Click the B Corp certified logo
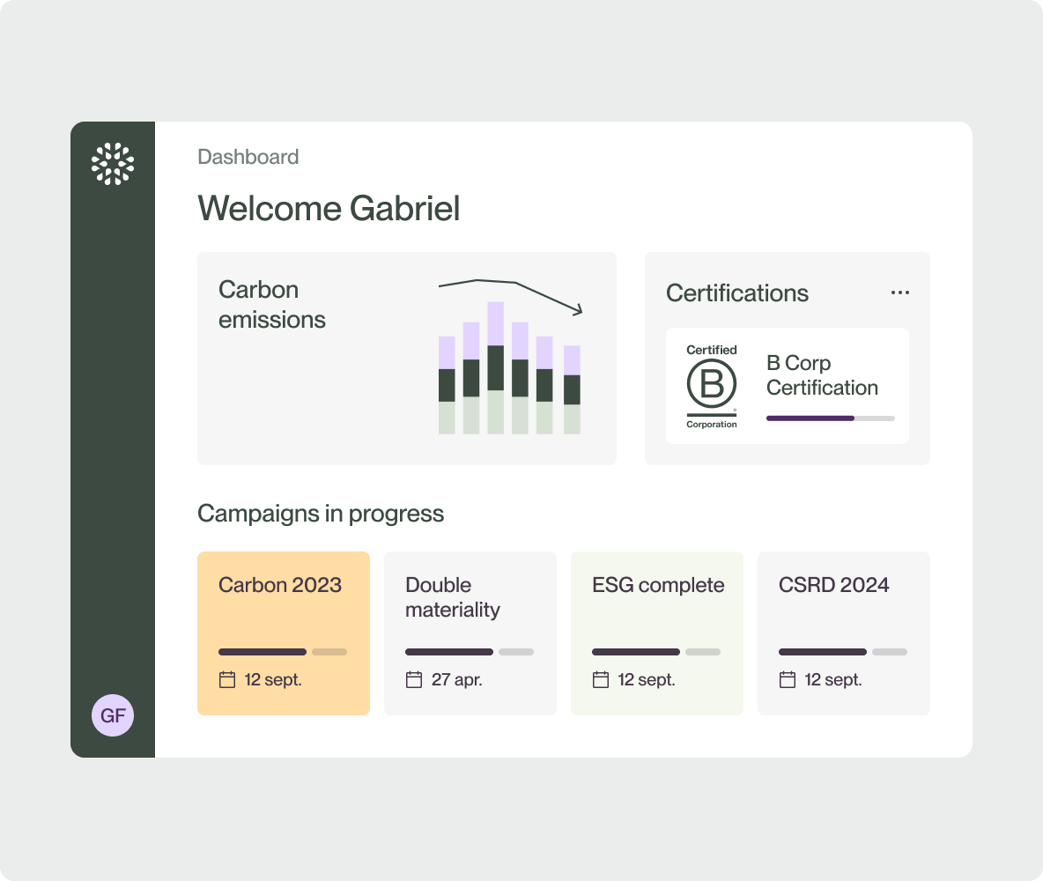Viewport: 1043px width, 881px height. (712, 386)
